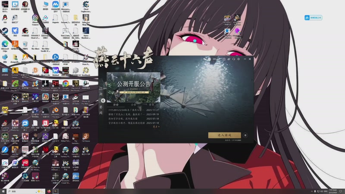Open news item dated 2025/09/19
The width and height of the screenshot is (345, 194).
pos(134,114)
